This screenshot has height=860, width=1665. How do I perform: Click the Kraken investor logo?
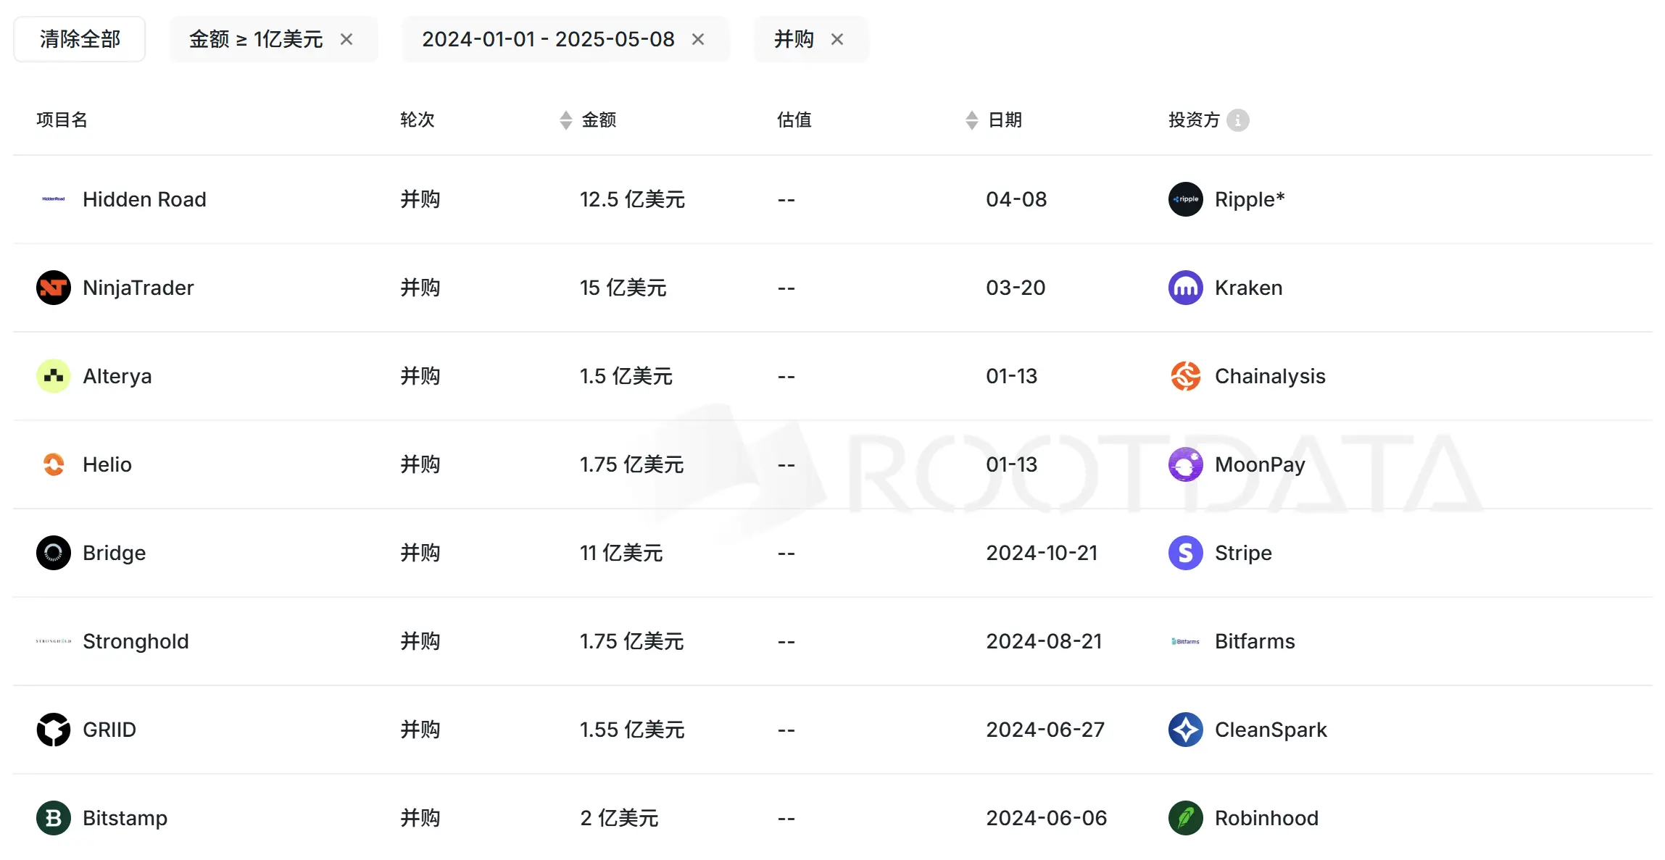(x=1185, y=288)
